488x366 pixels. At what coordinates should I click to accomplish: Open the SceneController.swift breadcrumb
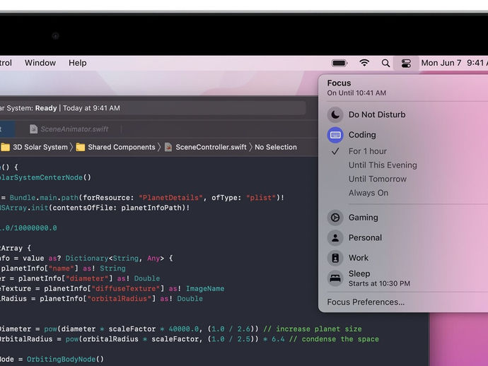point(211,147)
